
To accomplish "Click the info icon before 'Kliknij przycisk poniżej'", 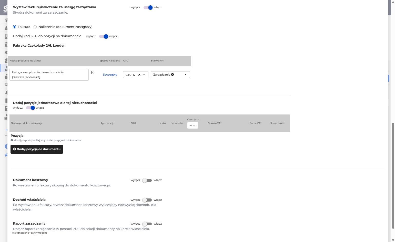I will pyautogui.click(x=12, y=140).
